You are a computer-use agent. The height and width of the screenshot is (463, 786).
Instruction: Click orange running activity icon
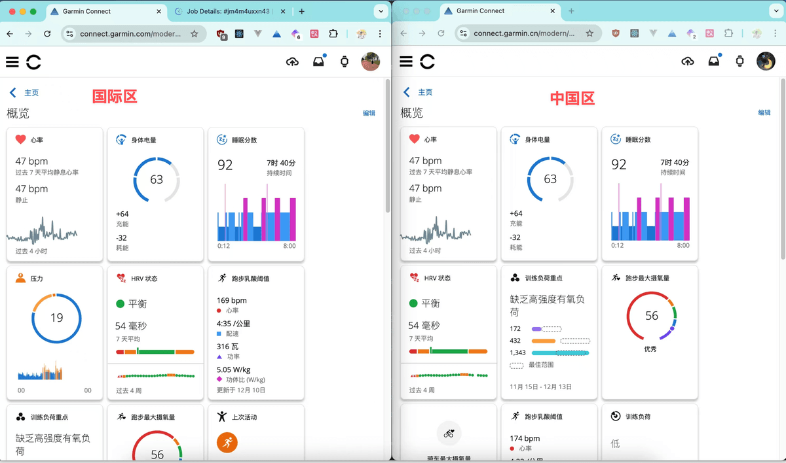point(227,443)
